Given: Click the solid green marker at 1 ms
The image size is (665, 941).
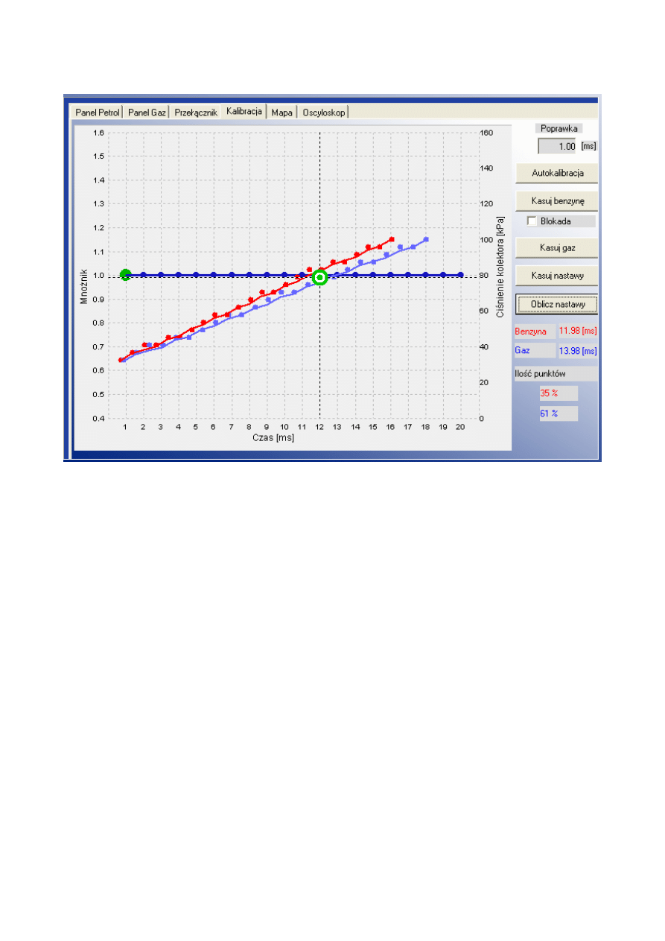Looking at the screenshot, I should 126,275.
